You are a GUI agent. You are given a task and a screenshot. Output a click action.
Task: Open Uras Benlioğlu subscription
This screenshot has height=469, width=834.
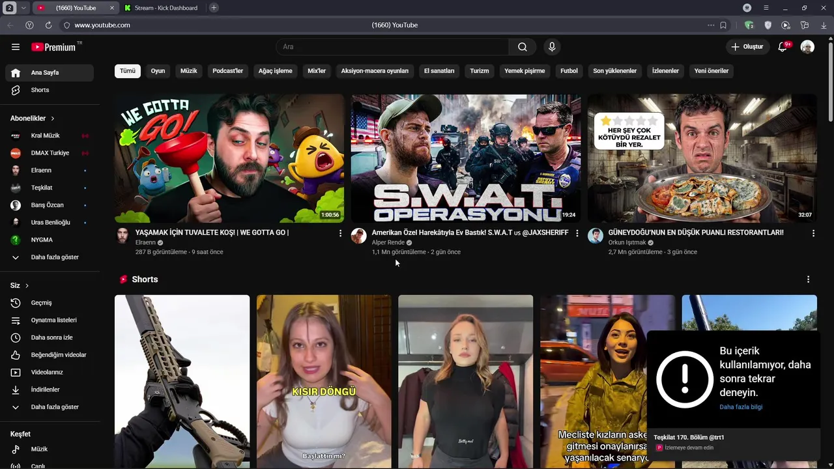[50, 222]
